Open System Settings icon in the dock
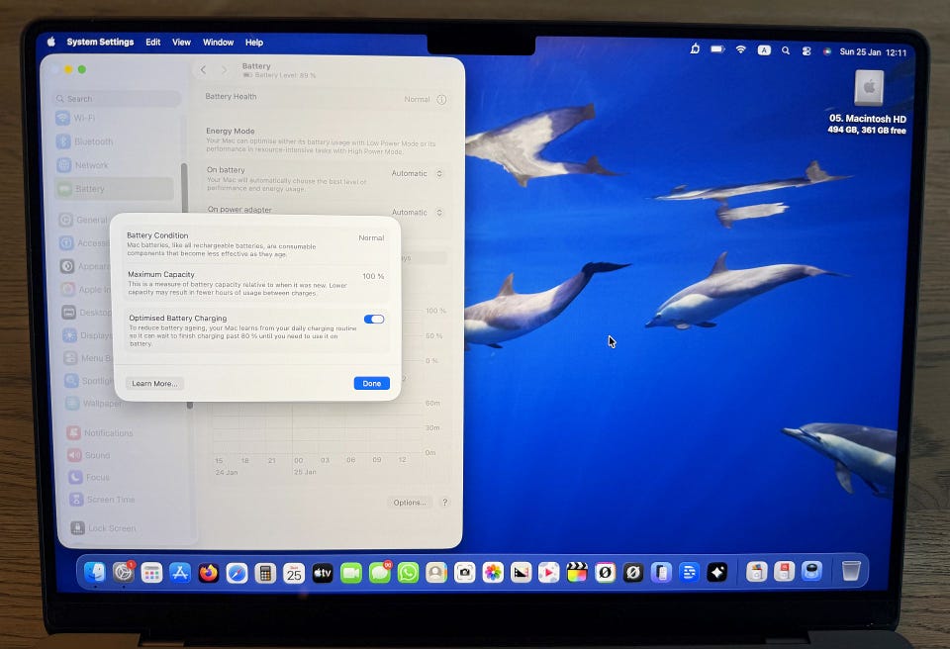950x649 pixels. pos(123,572)
